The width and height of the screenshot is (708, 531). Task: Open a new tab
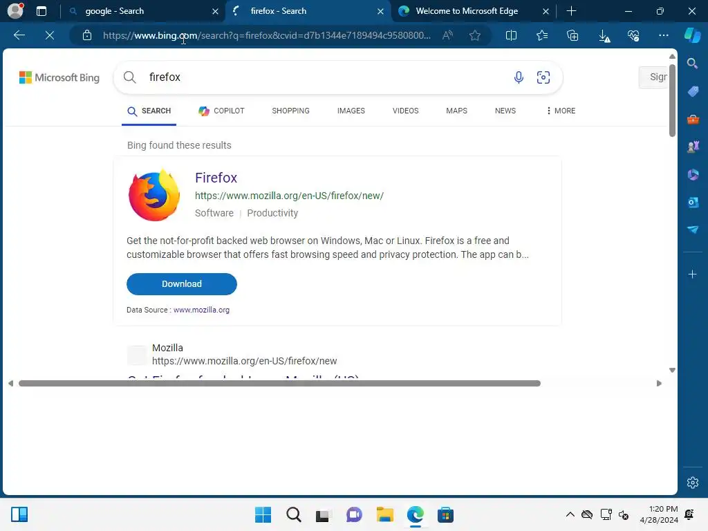[x=571, y=11]
